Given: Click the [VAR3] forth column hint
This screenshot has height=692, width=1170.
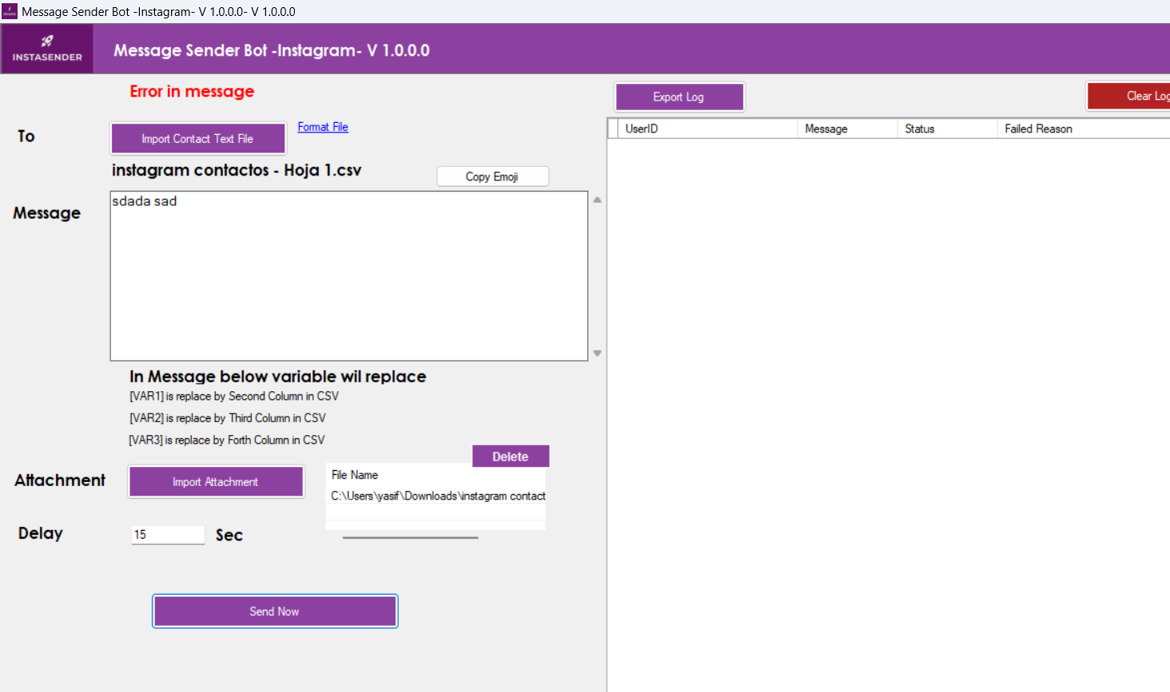Looking at the screenshot, I should (227, 440).
